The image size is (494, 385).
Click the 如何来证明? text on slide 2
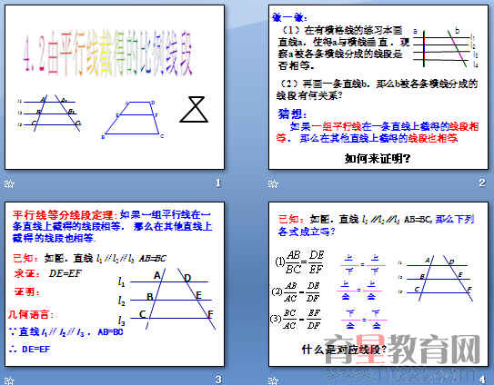click(378, 159)
